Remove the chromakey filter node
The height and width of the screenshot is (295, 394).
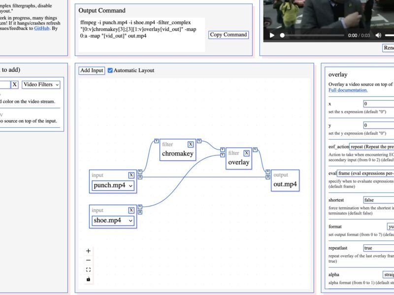click(190, 145)
